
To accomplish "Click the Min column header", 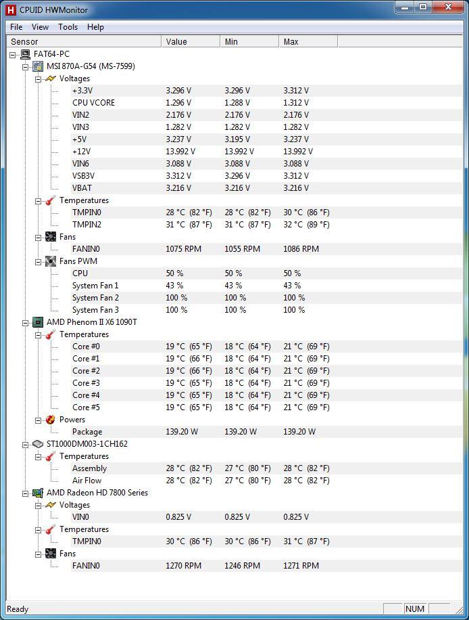I will (249, 41).
